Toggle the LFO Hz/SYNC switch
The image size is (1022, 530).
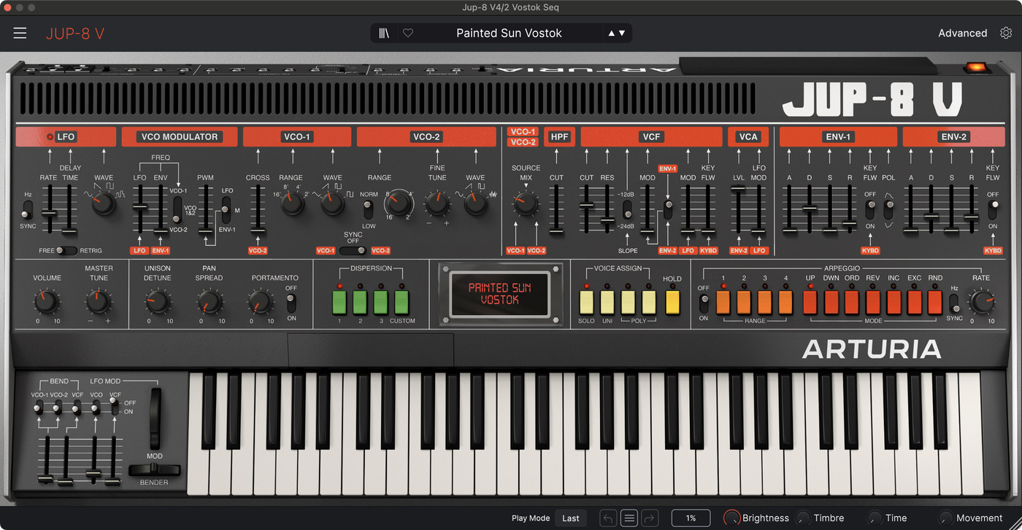click(27, 210)
